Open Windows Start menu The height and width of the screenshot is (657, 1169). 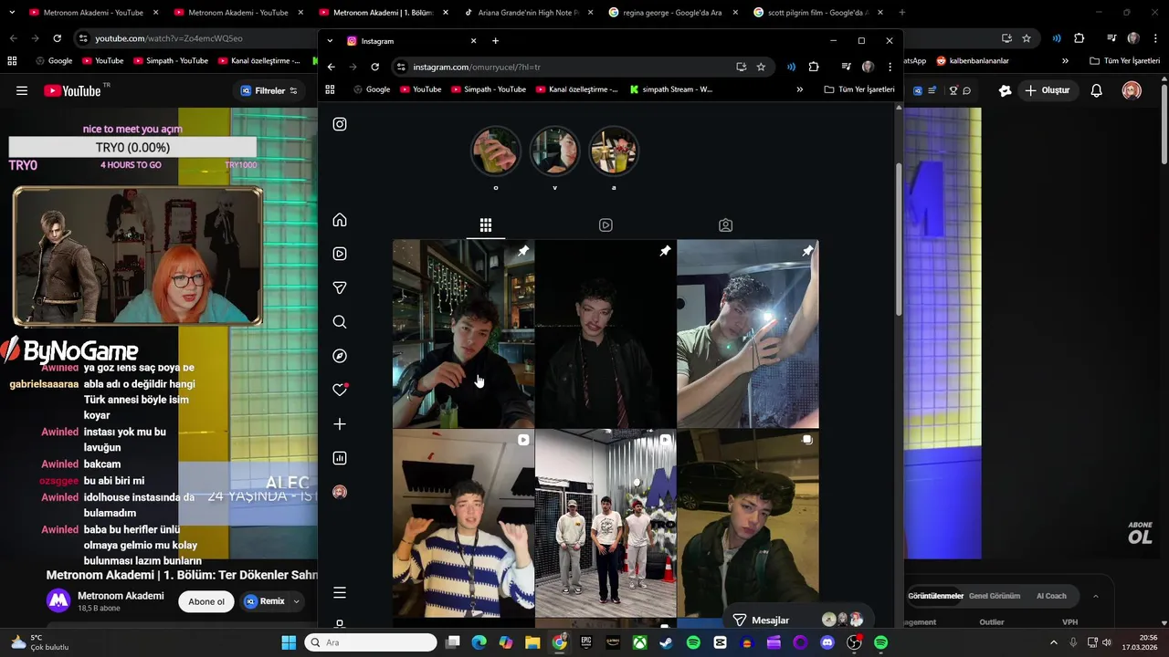pos(289,642)
